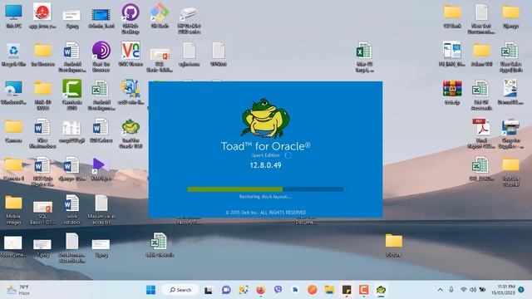Select the Masum text file on desktop
Screen dimensions: 532x299
pos(101,209)
